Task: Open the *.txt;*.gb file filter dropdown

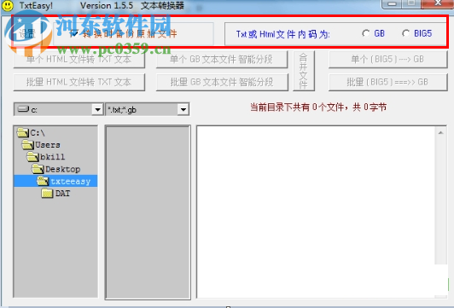Action: (x=183, y=109)
